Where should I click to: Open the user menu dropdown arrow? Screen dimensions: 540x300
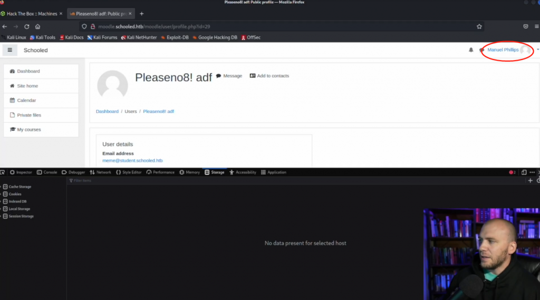click(537, 50)
